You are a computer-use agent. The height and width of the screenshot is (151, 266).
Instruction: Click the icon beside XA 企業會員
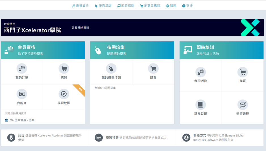pyautogui.click(x=7, y=120)
